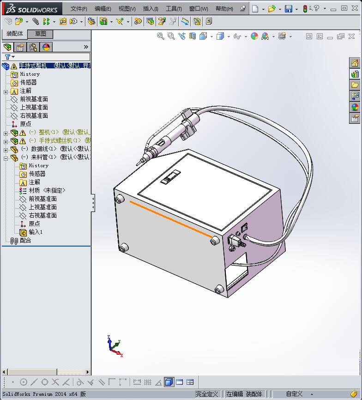
Task: Click the Show Hidden Components icon
Action: tap(91, 21)
